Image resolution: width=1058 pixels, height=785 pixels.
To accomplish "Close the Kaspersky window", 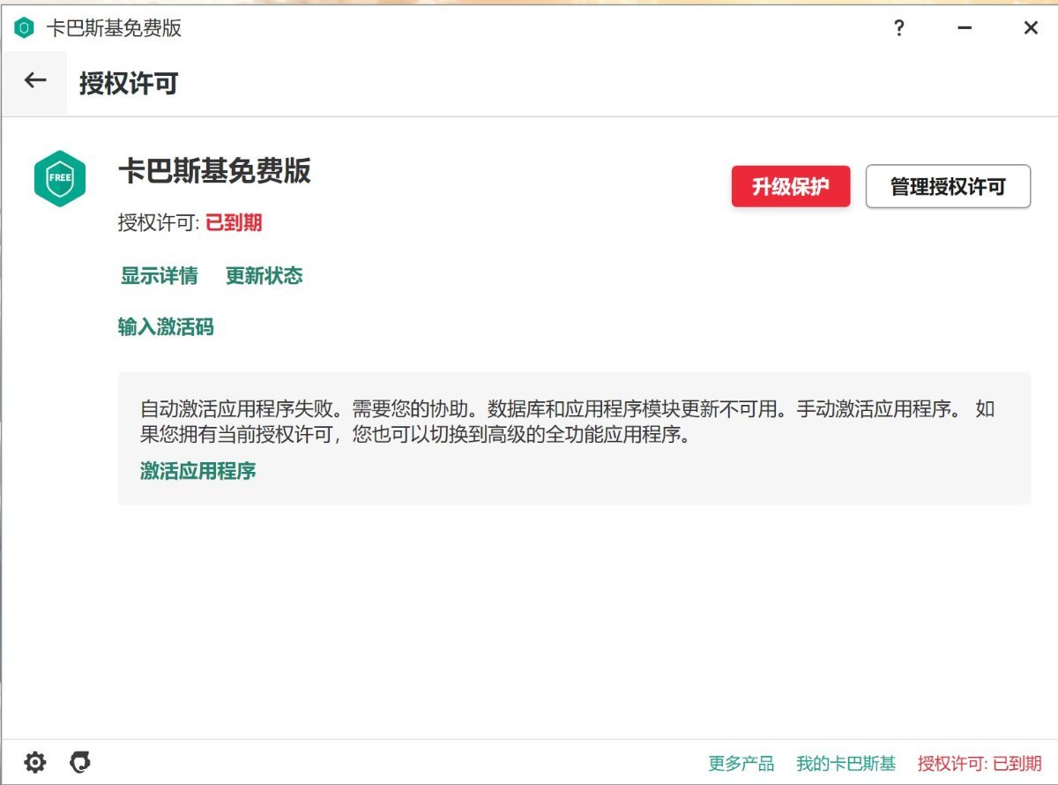I will pos(1031,28).
